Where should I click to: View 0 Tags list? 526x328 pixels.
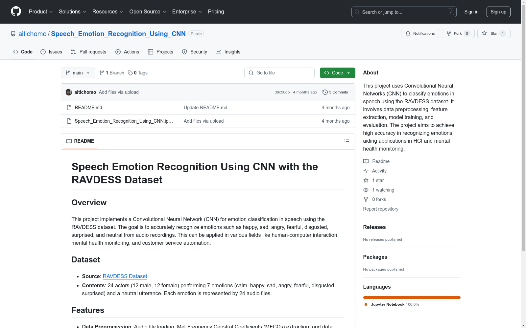(138, 73)
